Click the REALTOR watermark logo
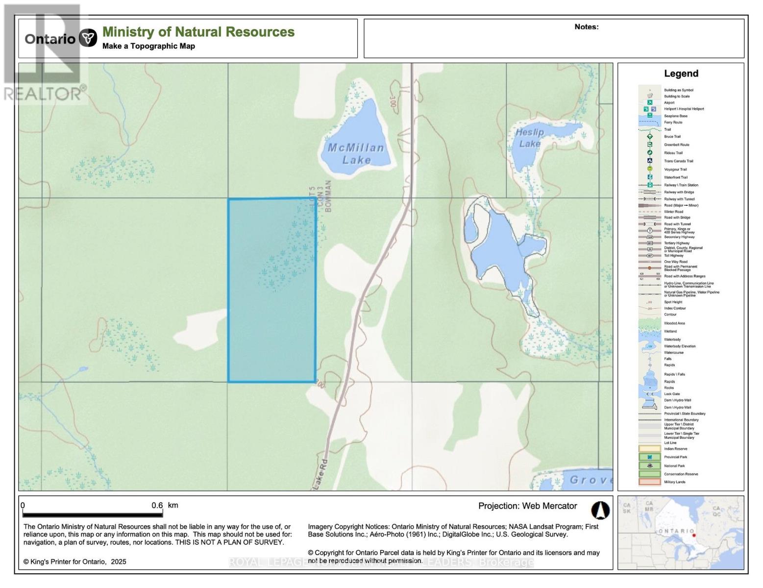 click(44, 54)
